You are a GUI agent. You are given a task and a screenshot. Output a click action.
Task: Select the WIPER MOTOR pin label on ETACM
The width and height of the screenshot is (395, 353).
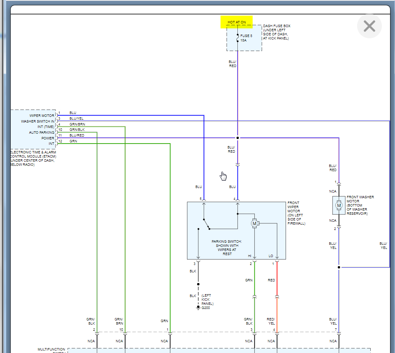click(x=42, y=116)
